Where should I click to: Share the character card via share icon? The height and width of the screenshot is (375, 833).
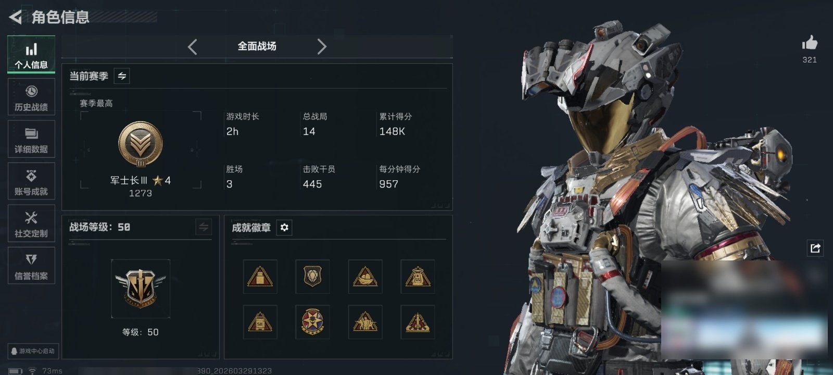(815, 248)
